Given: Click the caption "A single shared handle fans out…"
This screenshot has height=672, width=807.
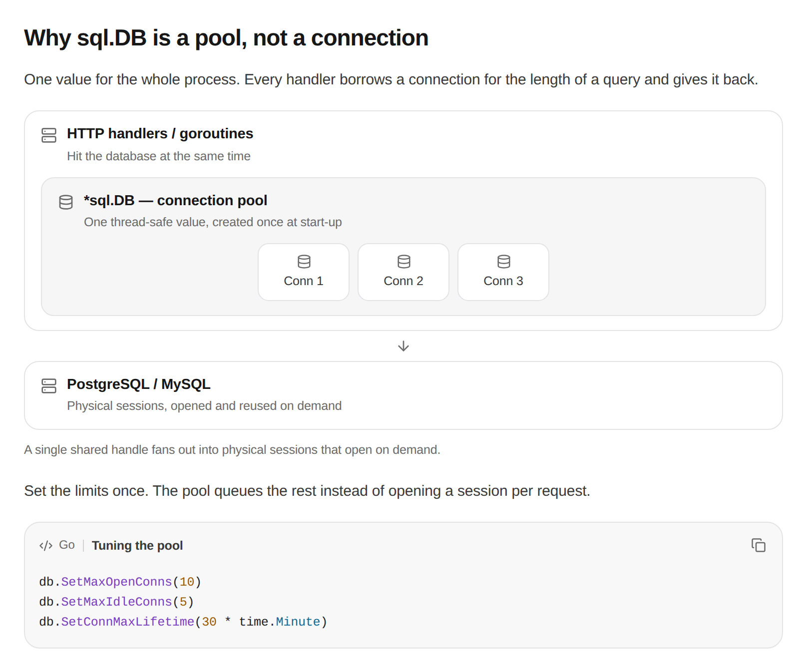Looking at the screenshot, I should coord(232,450).
